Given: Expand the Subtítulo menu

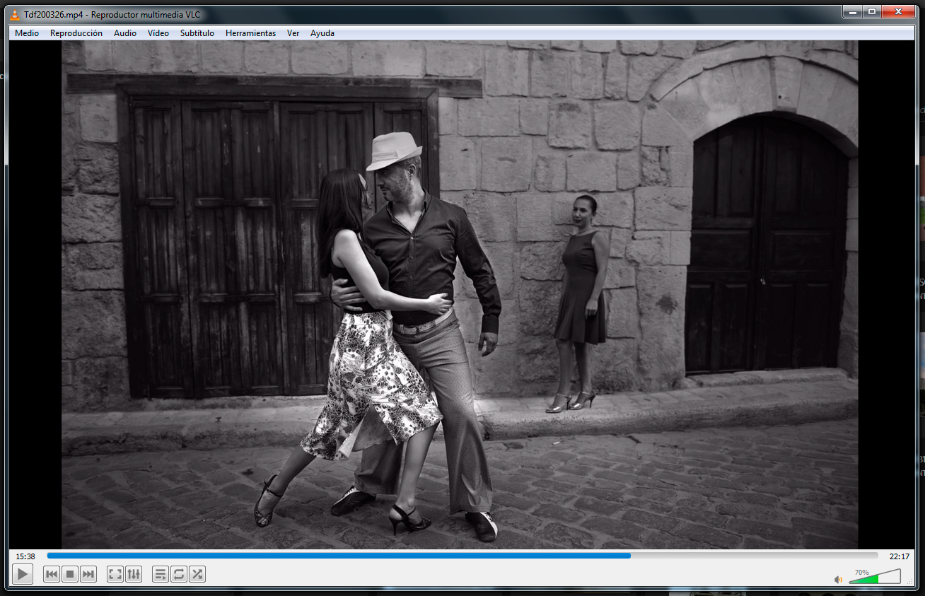Looking at the screenshot, I should coord(197,33).
